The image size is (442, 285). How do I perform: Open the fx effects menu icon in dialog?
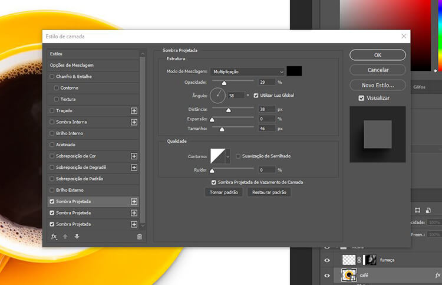(54, 237)
